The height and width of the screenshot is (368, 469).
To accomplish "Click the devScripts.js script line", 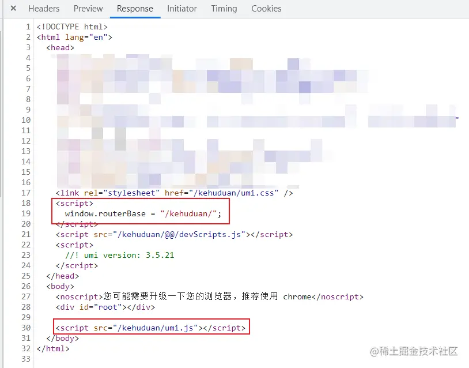I will pos(174,234).
